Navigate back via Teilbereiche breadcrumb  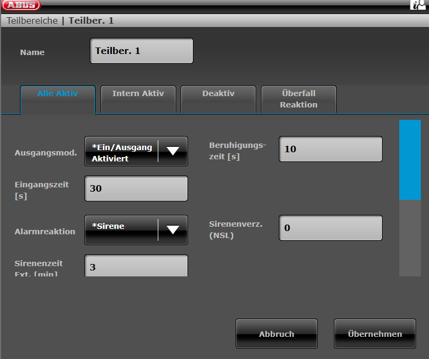[x=32, y=21]
